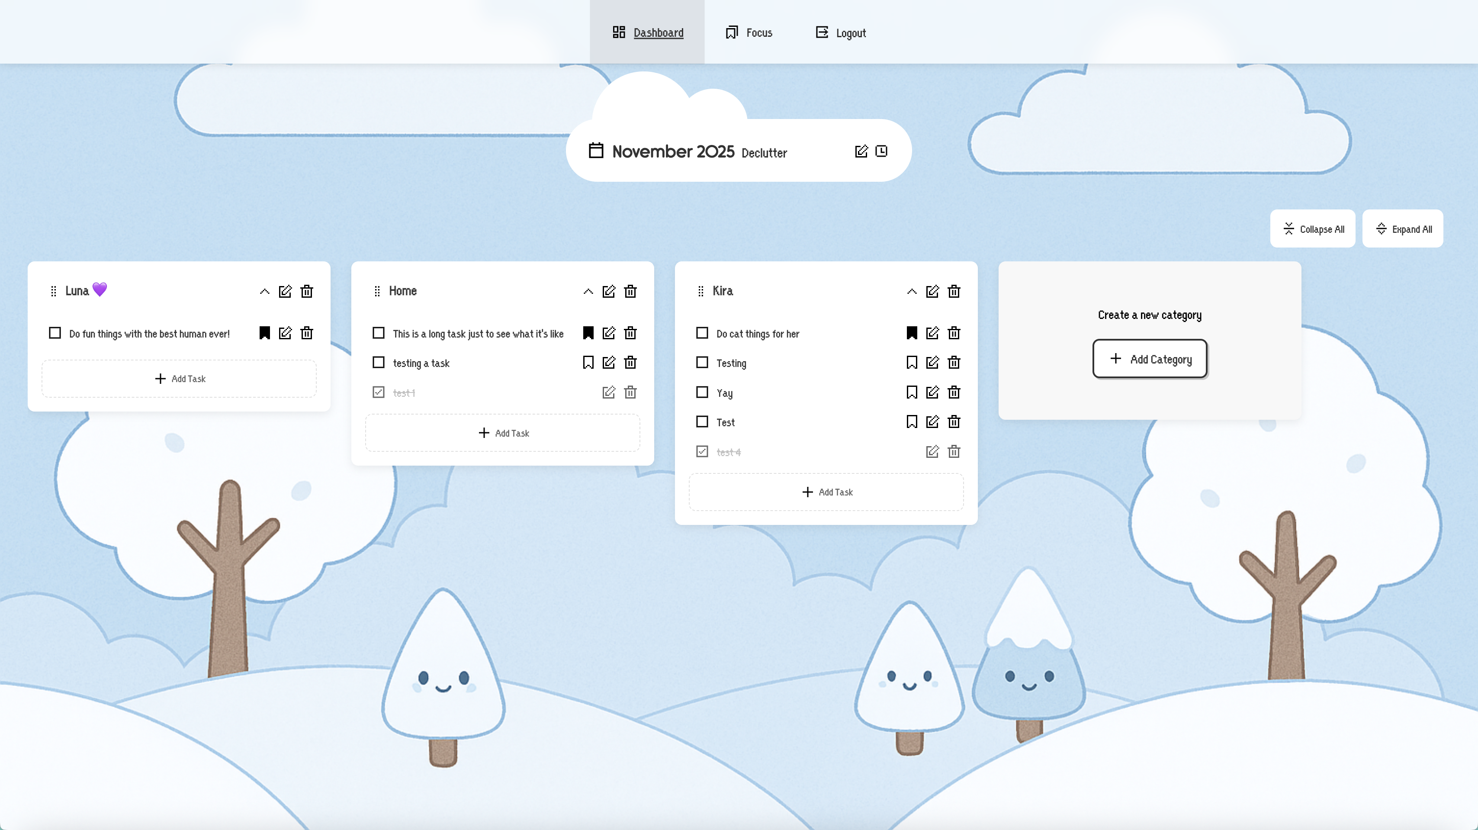Mark 'Do fun things' task complete
Screen dimensions: 1478x830
pyautogui.click(x=55, y=333)
